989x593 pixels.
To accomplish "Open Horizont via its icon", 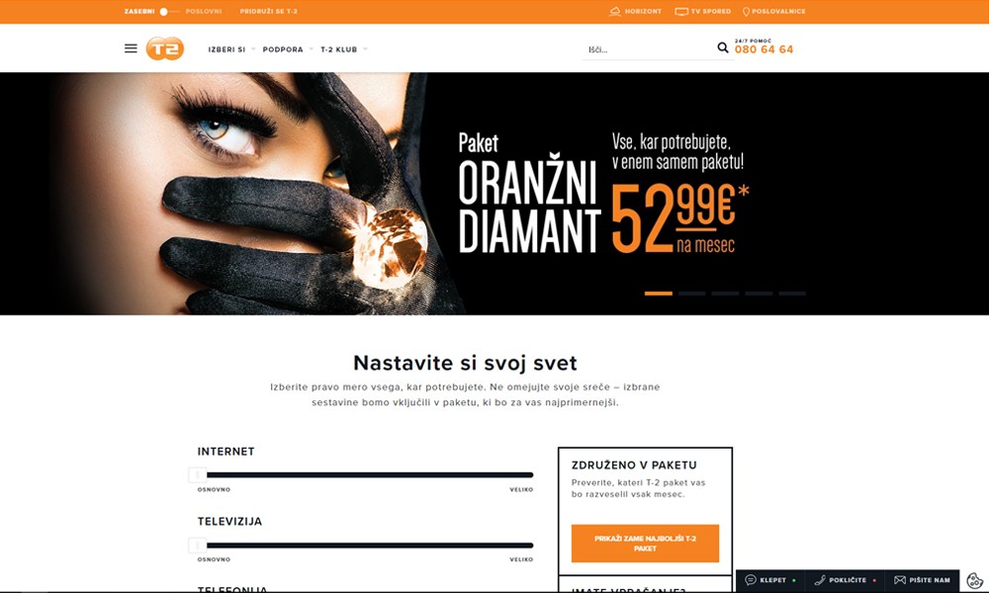I will [x=614, y=11].
